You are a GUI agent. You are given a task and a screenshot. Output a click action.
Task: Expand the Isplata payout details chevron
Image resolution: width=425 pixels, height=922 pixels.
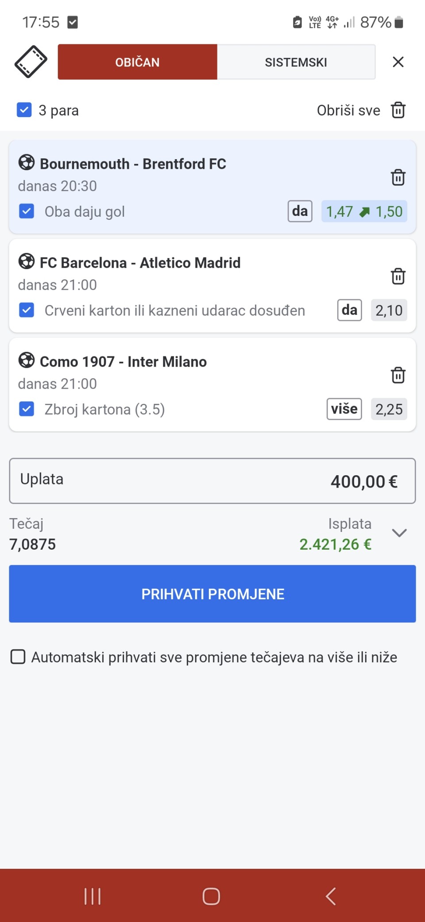point(399,533)
